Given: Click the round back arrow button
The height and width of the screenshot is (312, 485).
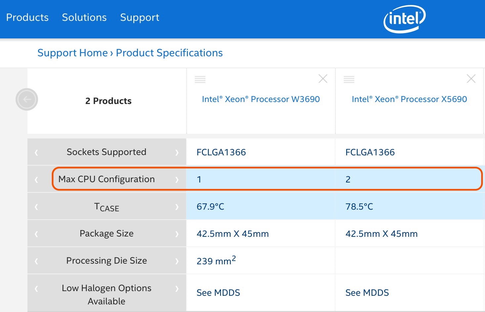Looking at the screenshot, I should coord(27,99).
